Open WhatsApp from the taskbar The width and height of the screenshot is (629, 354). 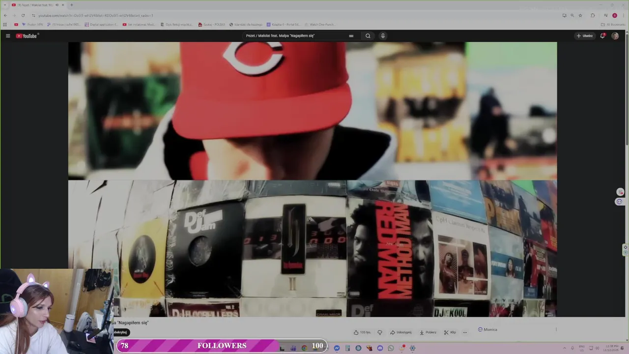click(391, 348)
